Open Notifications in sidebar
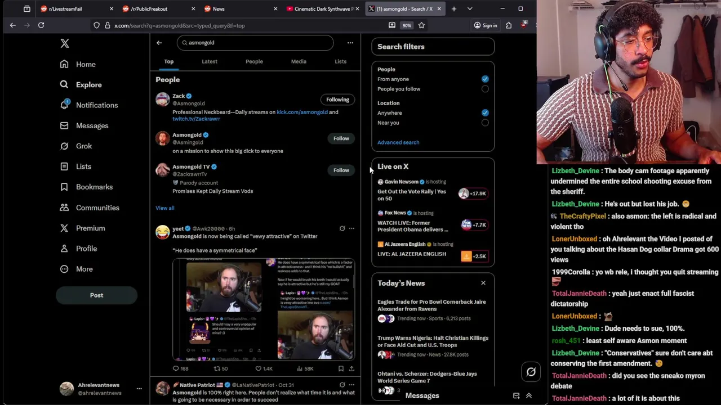721x405 pixels. (x=89, y=105)
